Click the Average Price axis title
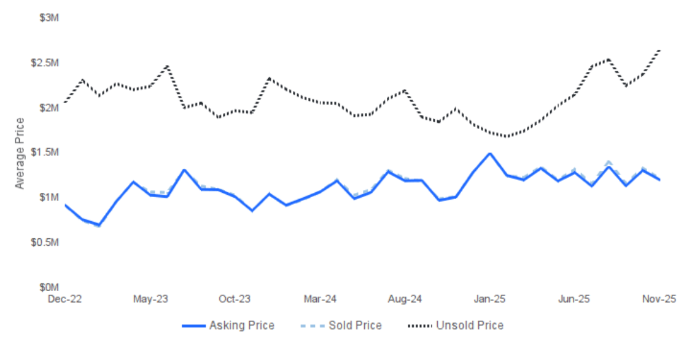 coord(20,153)
